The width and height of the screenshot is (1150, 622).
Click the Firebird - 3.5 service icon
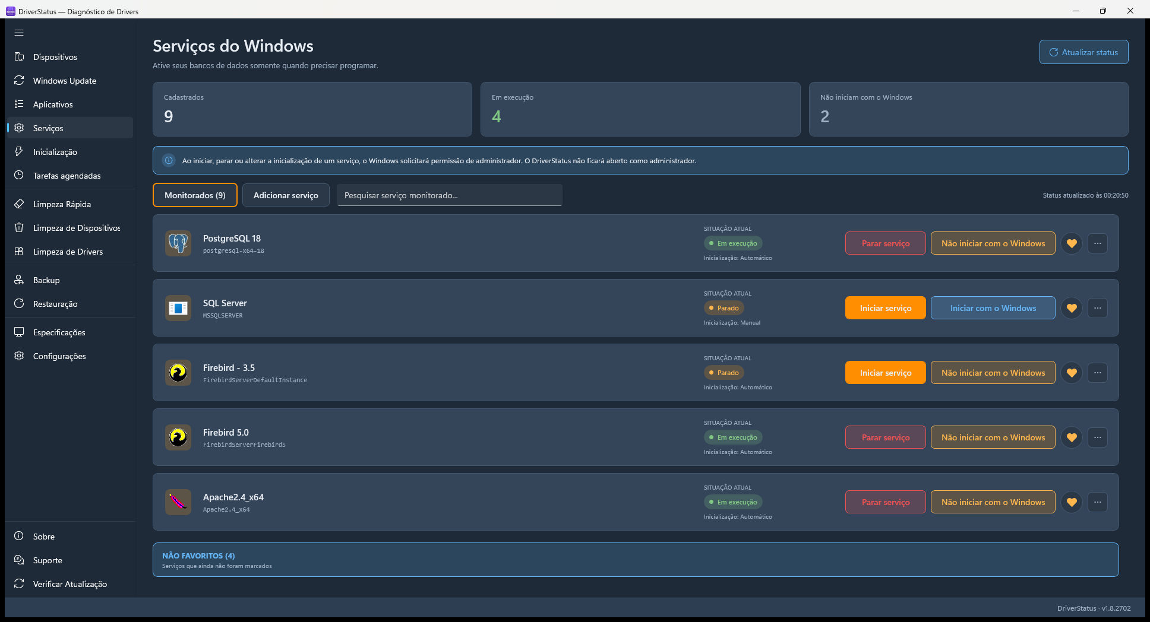point(178,373)
